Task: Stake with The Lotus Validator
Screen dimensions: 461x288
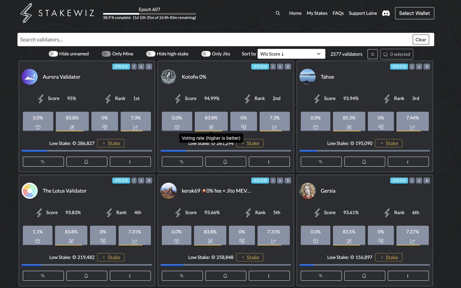Action: (111, 257)
